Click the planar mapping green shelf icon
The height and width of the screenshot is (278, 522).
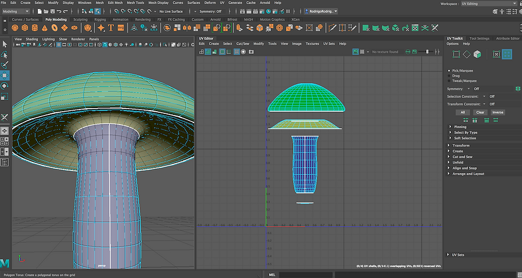point(366,28)
